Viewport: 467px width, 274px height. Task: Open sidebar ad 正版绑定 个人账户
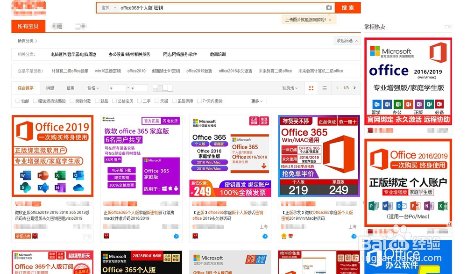click(x=408, y=182)
